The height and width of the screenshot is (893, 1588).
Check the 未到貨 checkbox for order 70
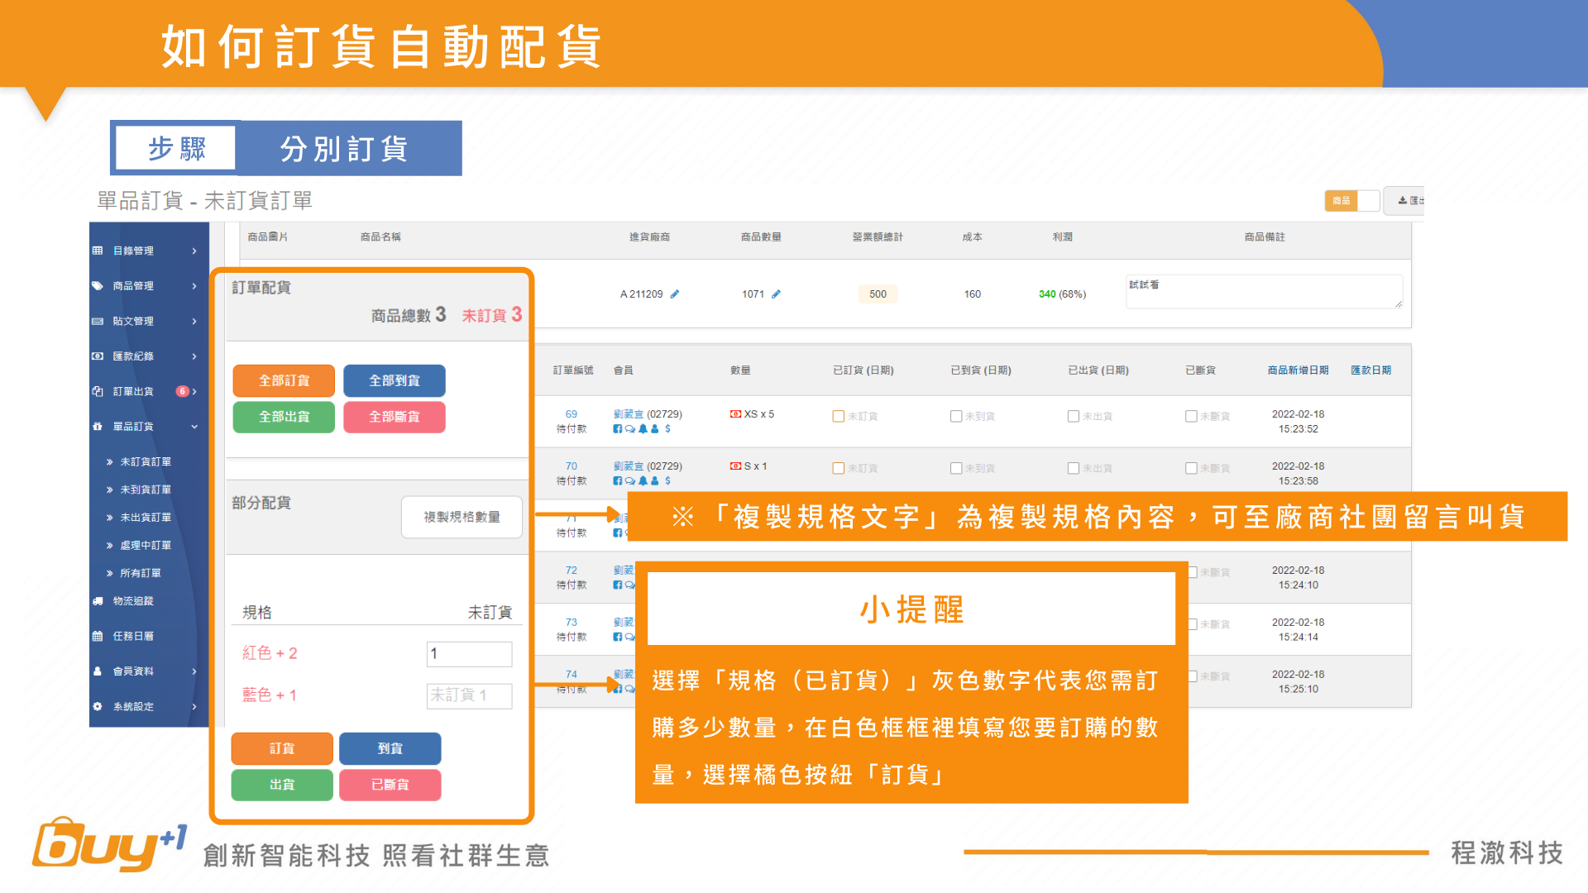pos(956,469)
